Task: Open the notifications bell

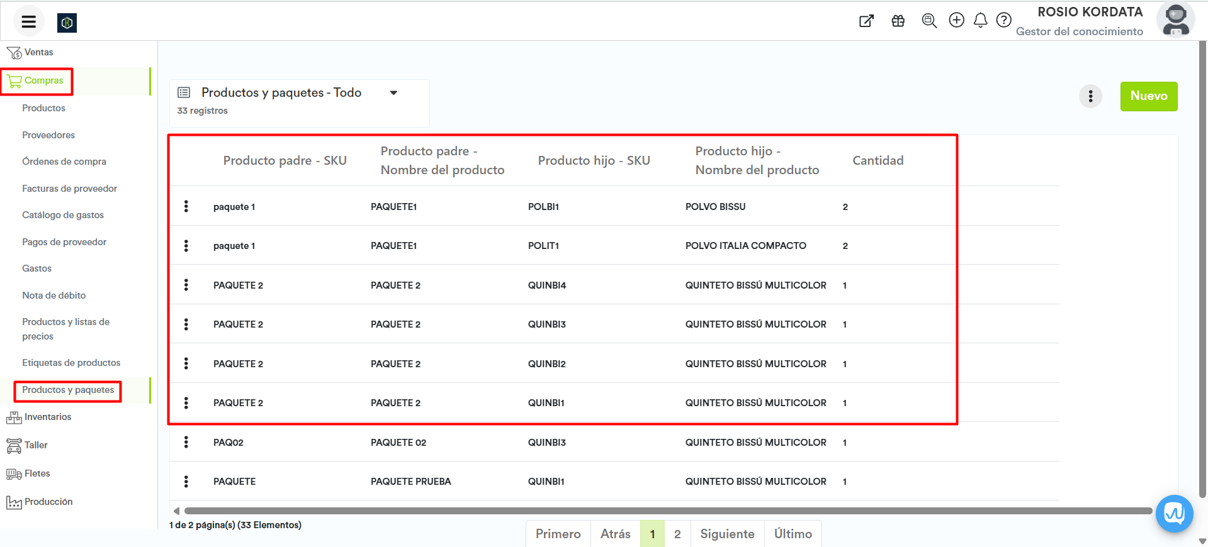Action: (980, 21)
